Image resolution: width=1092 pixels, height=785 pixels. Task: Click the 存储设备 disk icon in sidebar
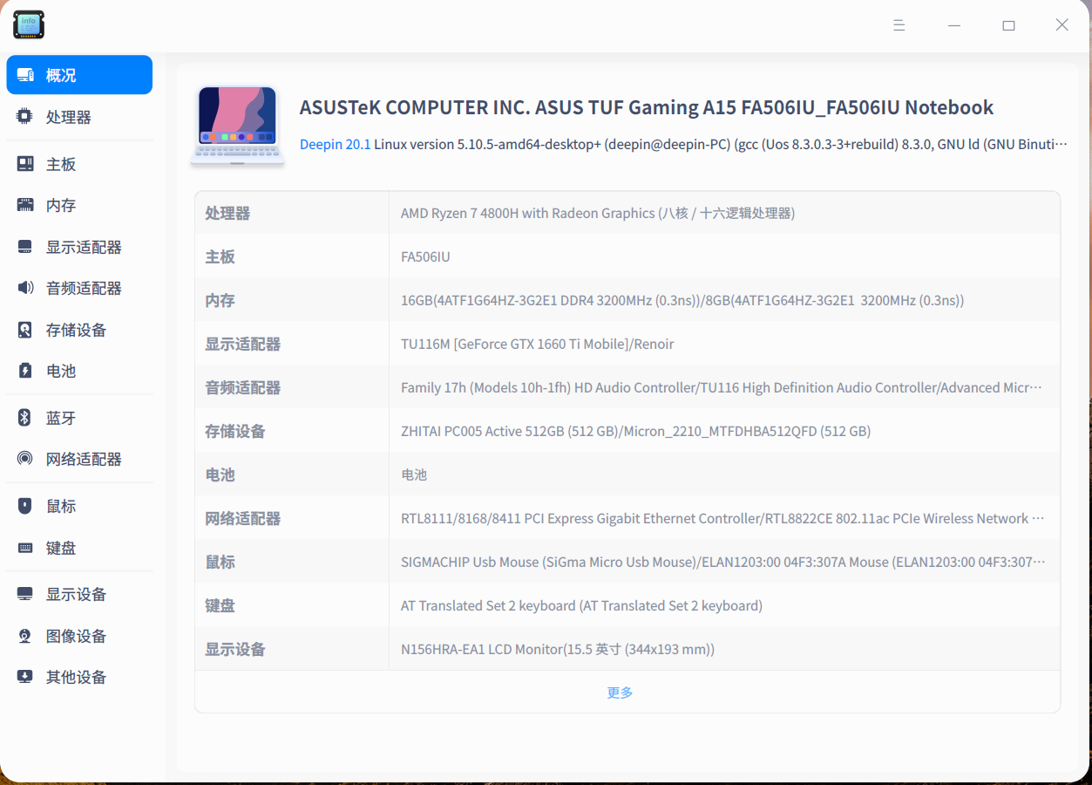25,330
